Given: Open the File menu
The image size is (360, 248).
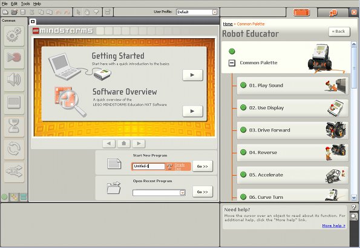Looking at the screenshot, I should 5,4.
